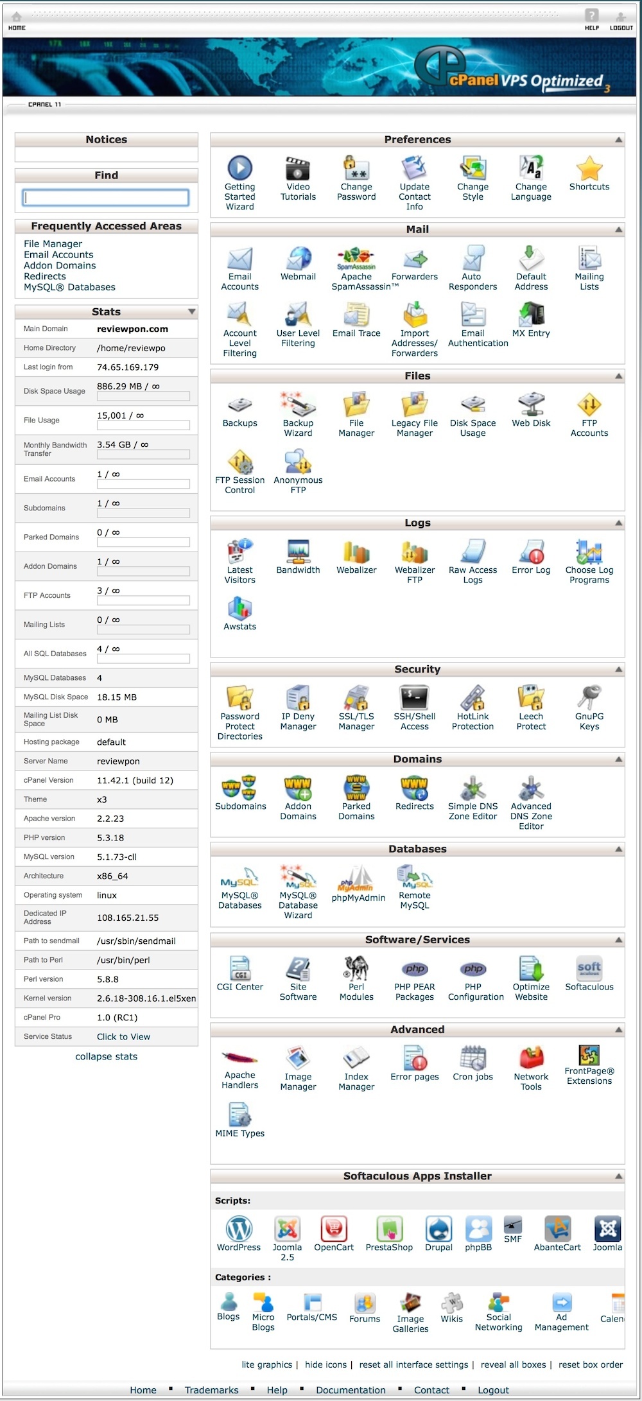Click to View service status
Viewport: 642px width, 1401px height.
[x=123, y=1036]
